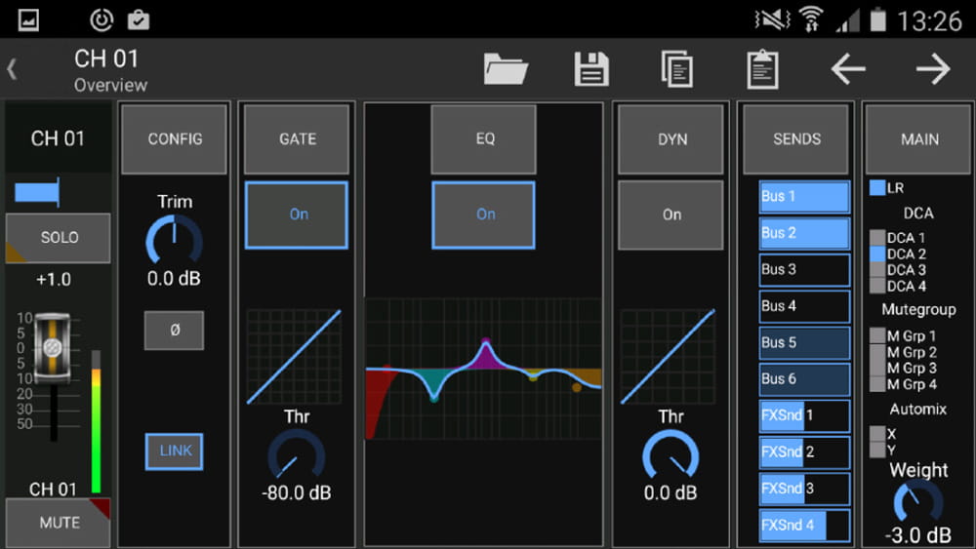Go to previous channel with left arrow
The width and height of the screenshot is (976, 549).
coord(848,68)
